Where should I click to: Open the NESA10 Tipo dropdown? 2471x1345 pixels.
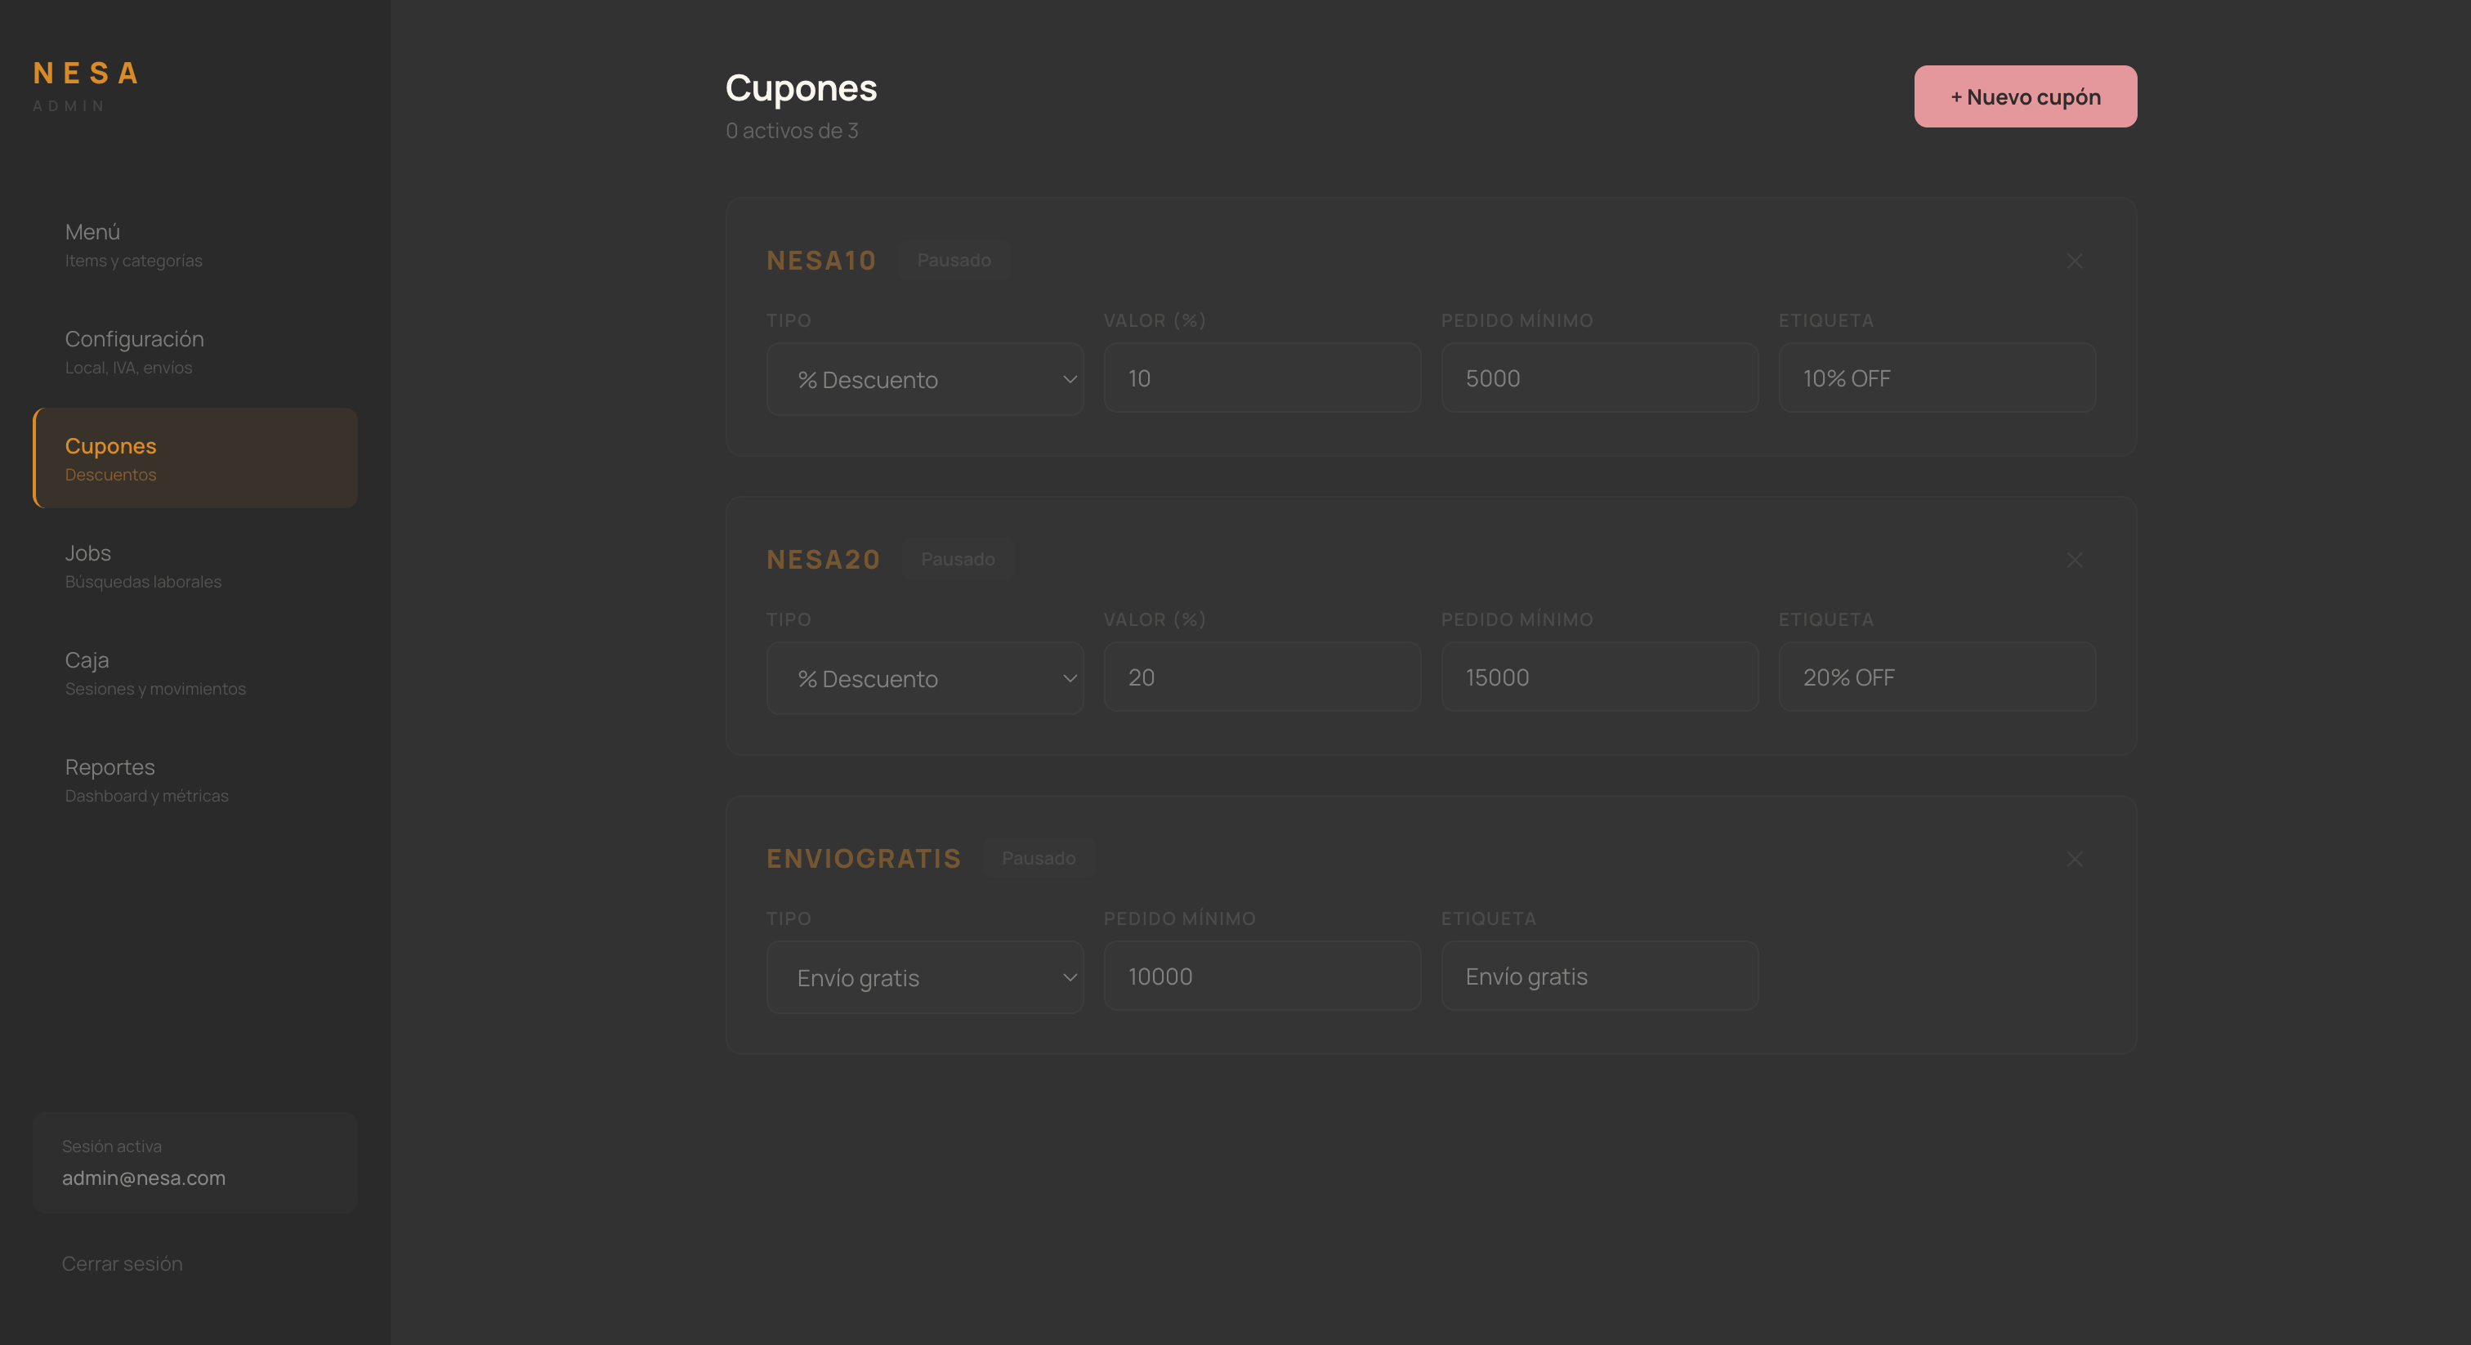tap(925, 380)
